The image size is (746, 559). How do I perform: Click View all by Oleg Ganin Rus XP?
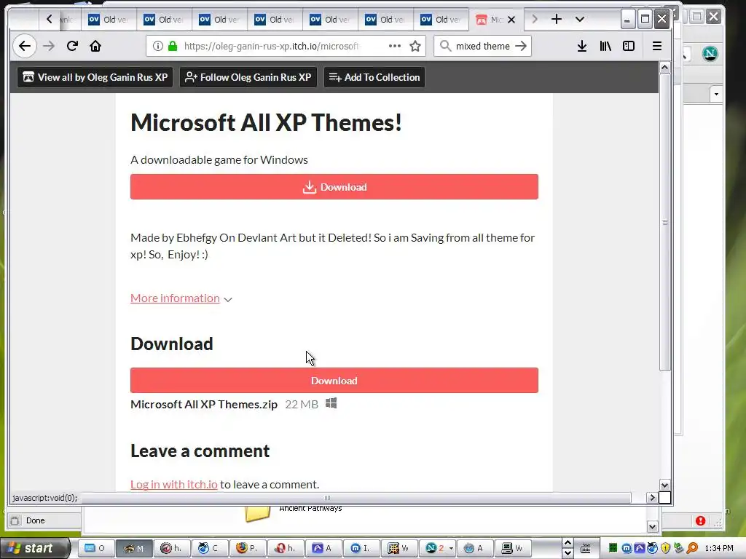(95, 77)
